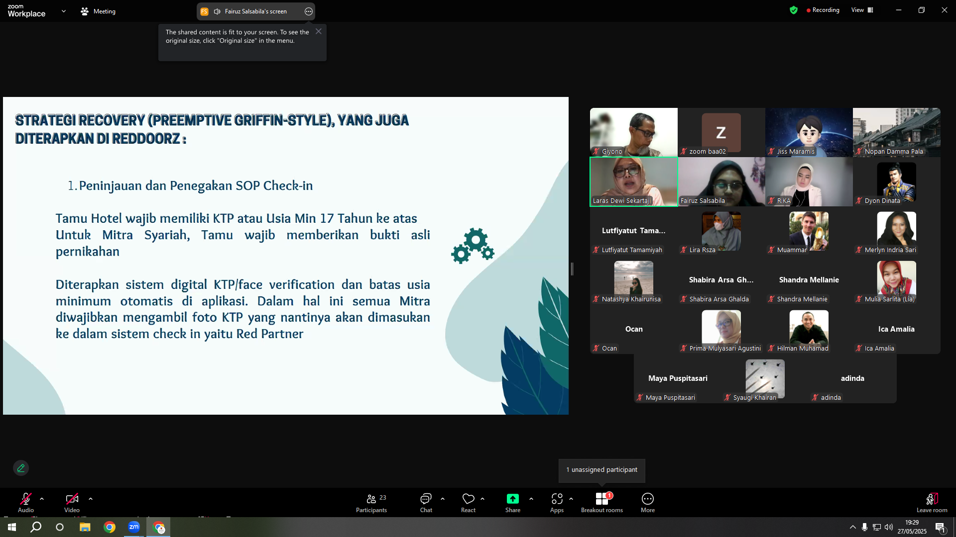Click the adinda participant tile
Image resolution: width=956 pixels, height=537 pixels.
853,378
